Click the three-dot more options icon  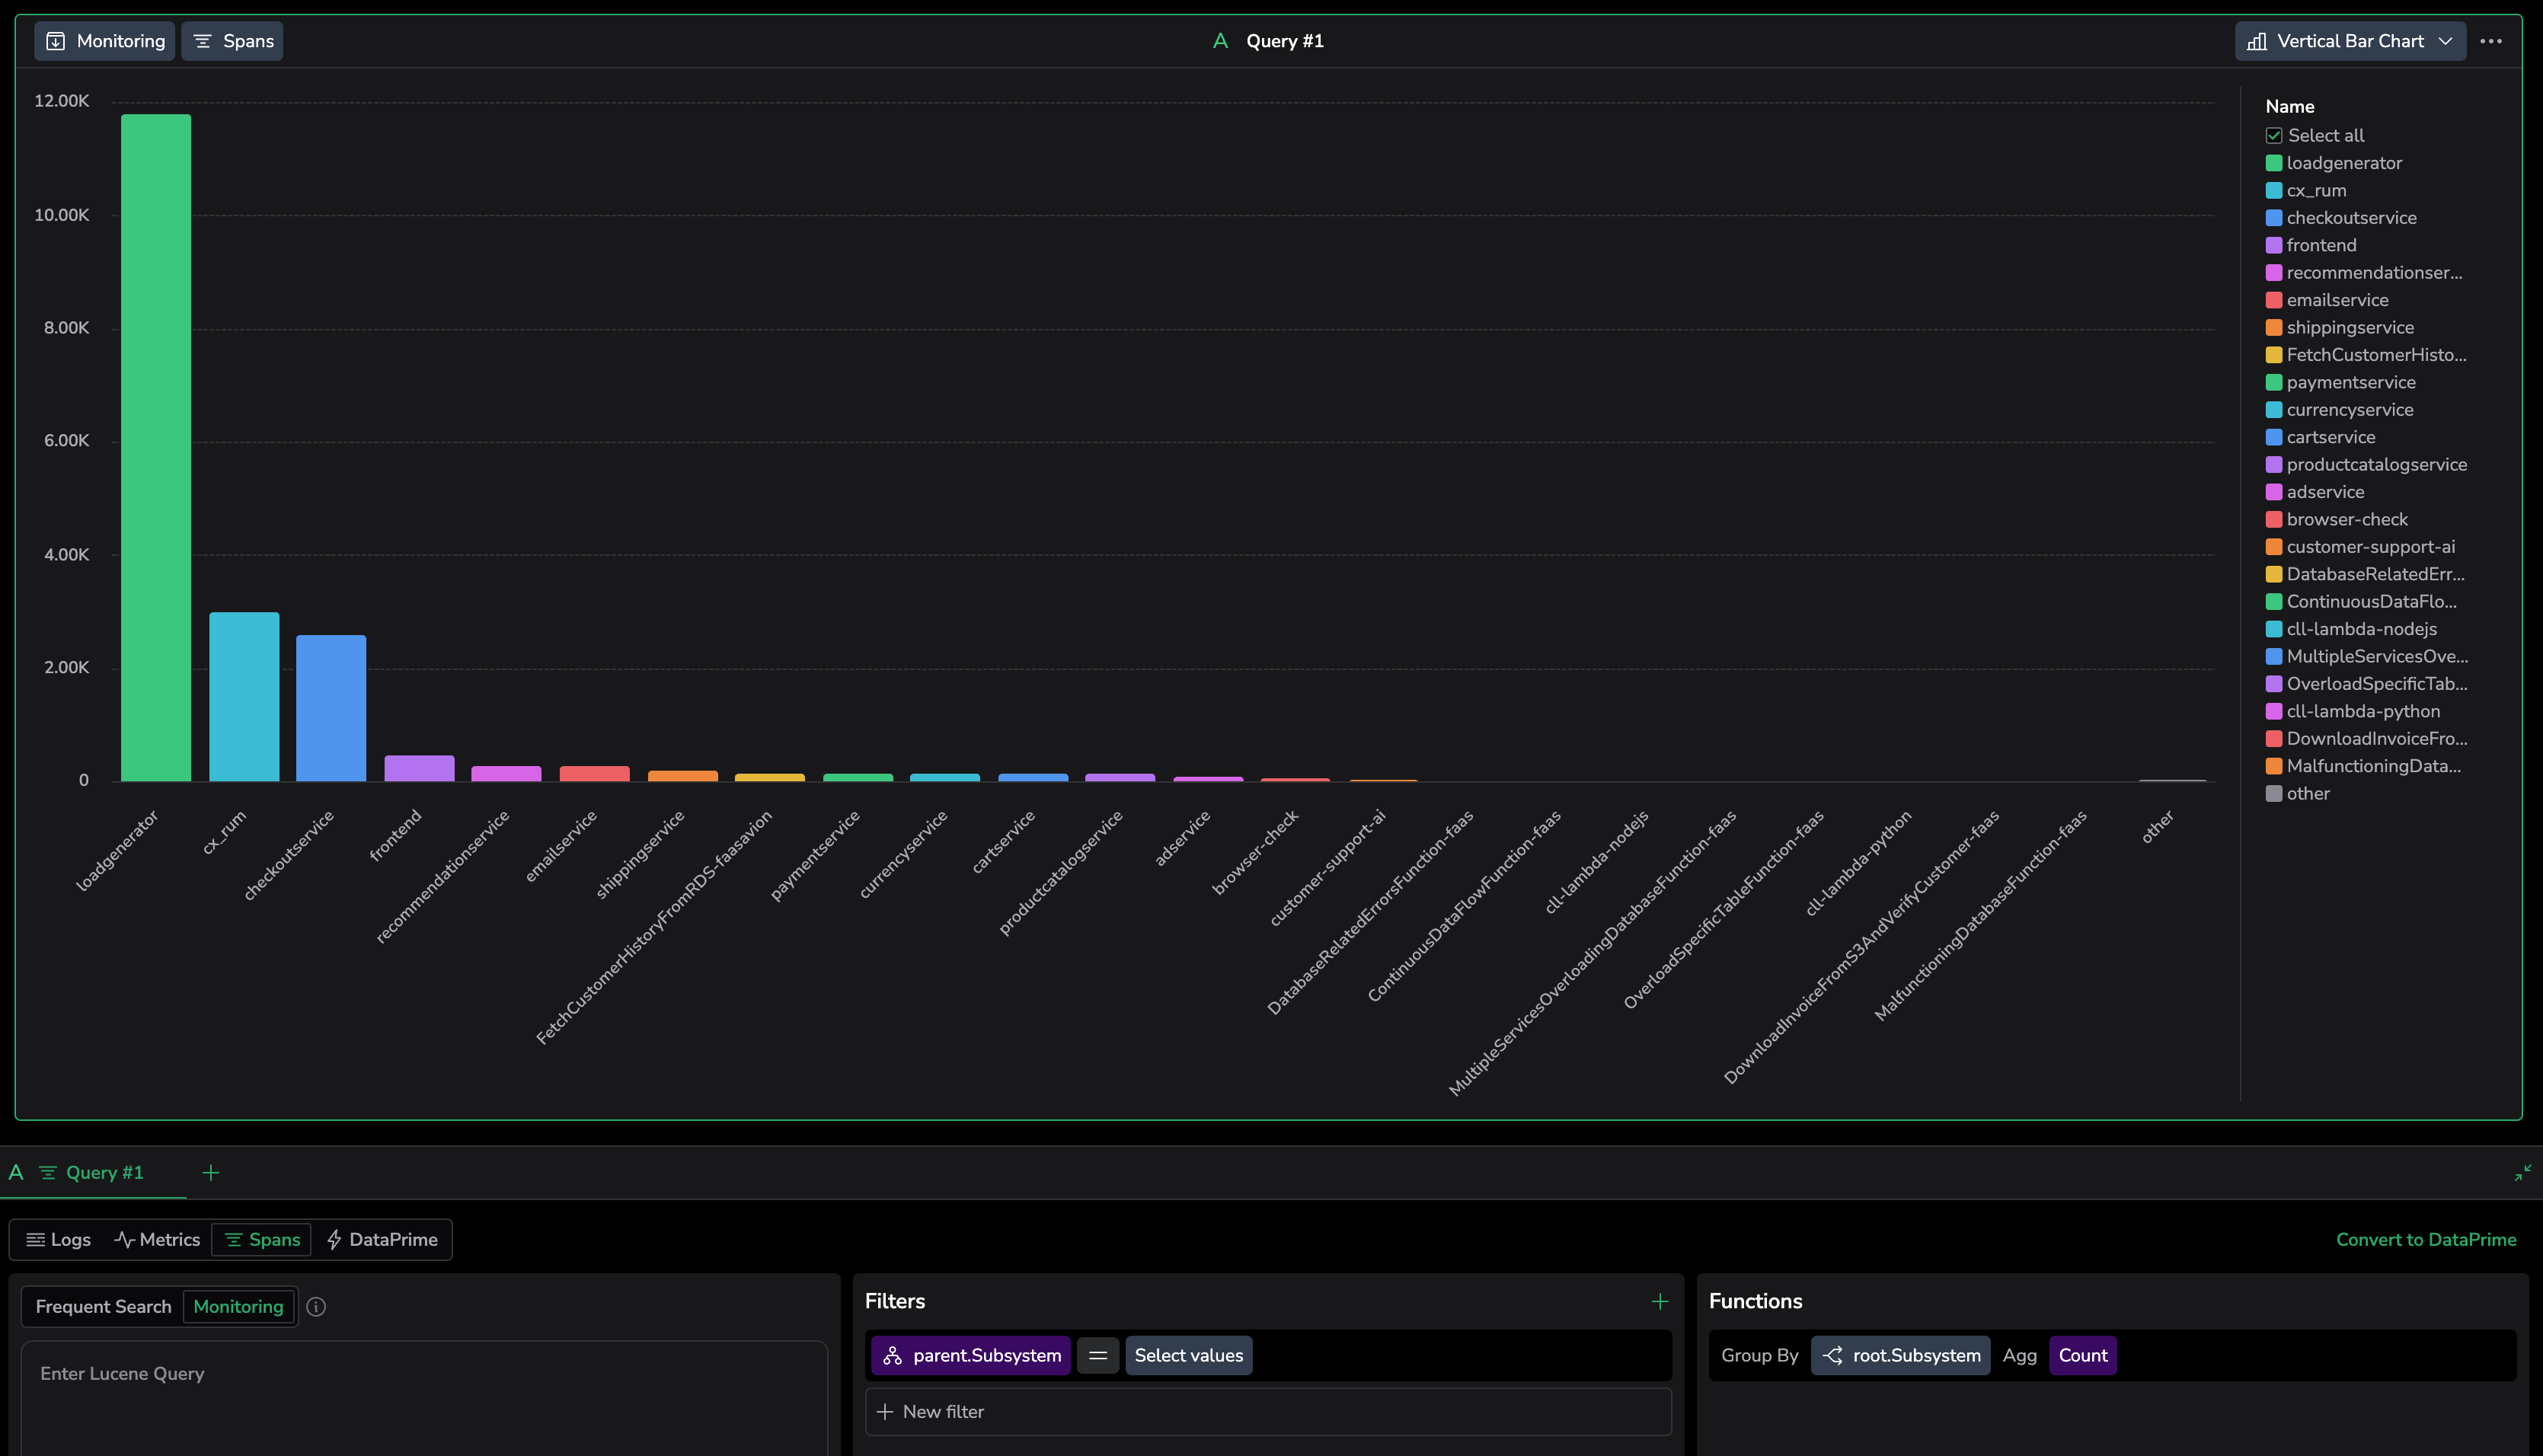coord(2490,41)
